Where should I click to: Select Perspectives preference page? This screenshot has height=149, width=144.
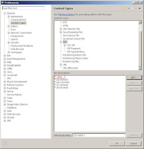(17, 36)
